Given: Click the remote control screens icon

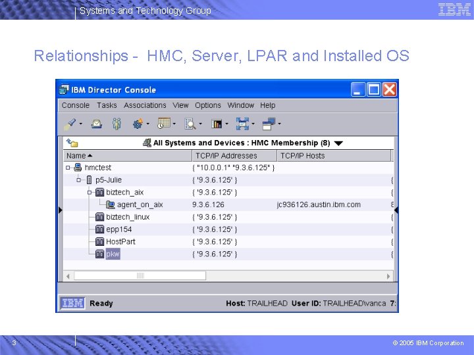Looking at the screenshot, I should tap(269, 124).
